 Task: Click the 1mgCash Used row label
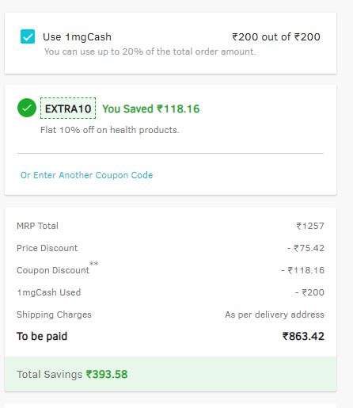49,292
